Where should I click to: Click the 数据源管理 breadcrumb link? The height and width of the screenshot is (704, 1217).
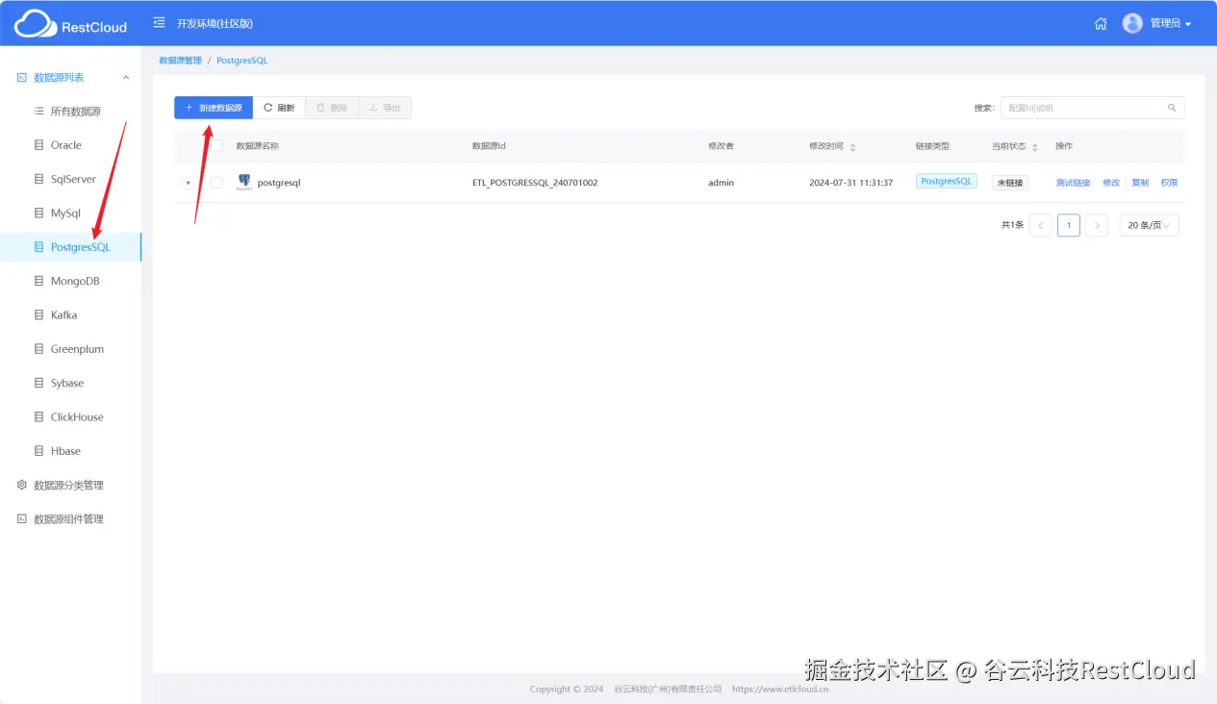tap(181, 61)
